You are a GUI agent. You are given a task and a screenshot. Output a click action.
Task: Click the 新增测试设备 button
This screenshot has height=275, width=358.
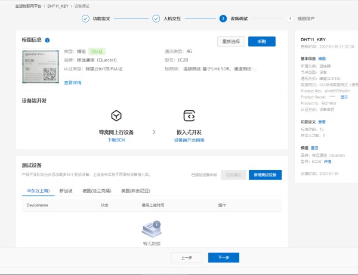[264, 175]
